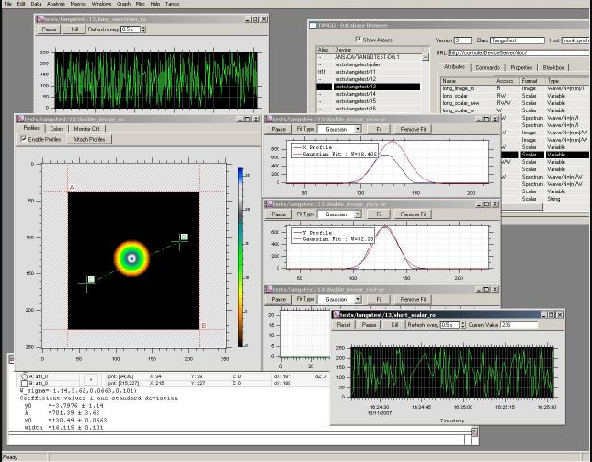Click the cursor mover pad in info bar
592x462 pixels.
coord(90,379)
